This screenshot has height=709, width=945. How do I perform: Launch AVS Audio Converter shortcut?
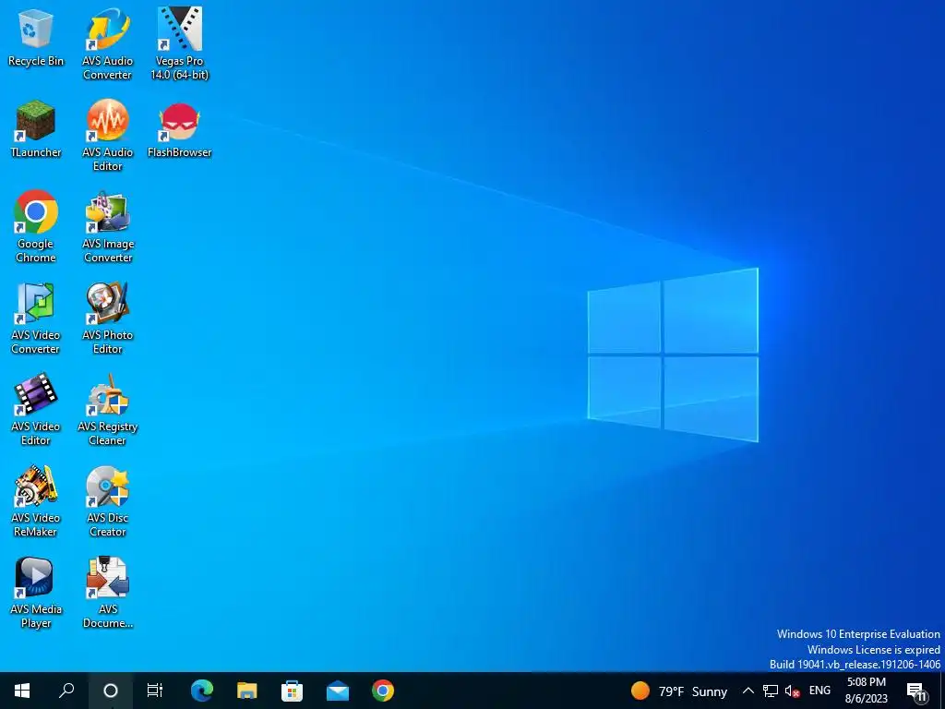click(107, 44)
